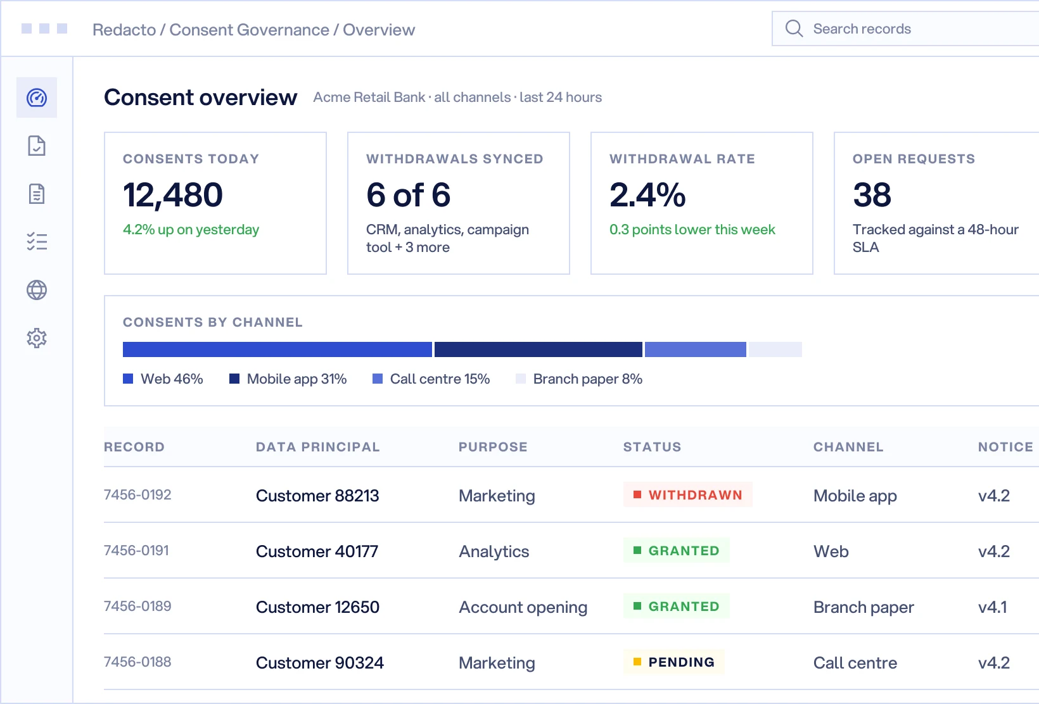Open record 7456-0189
This screenshot has height=704, width=1039.
coord(137,606)
